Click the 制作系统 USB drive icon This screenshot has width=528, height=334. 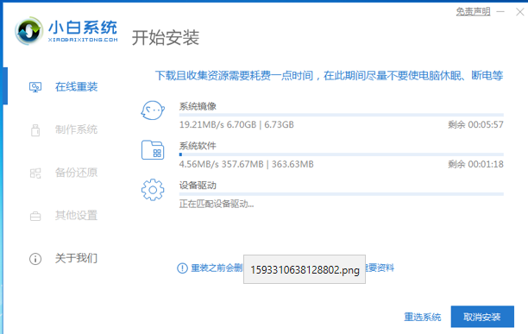coord(35,130)
